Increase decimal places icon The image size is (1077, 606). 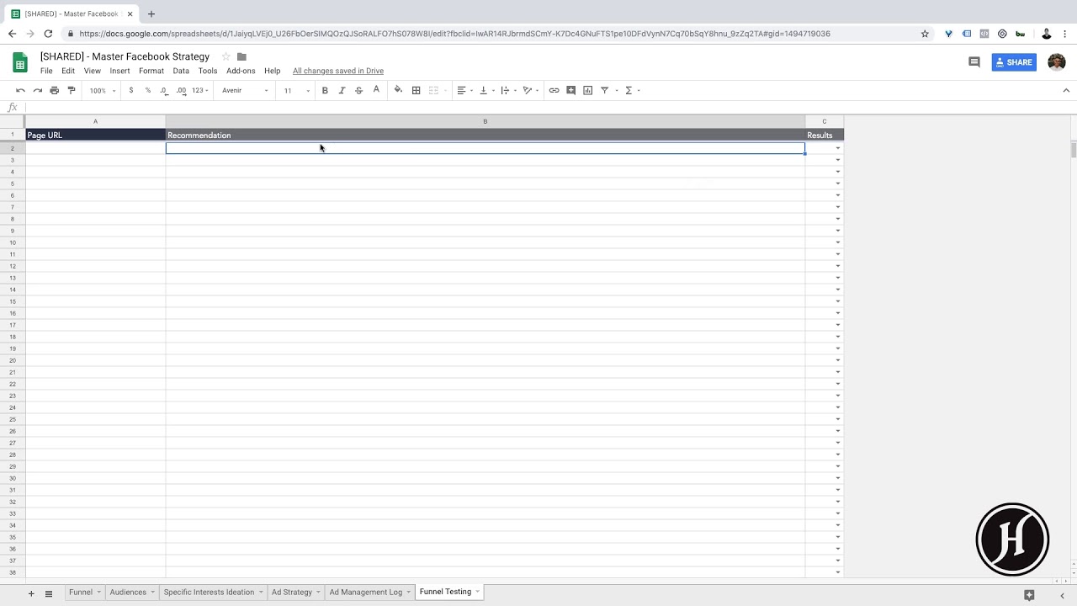[181, 90]
